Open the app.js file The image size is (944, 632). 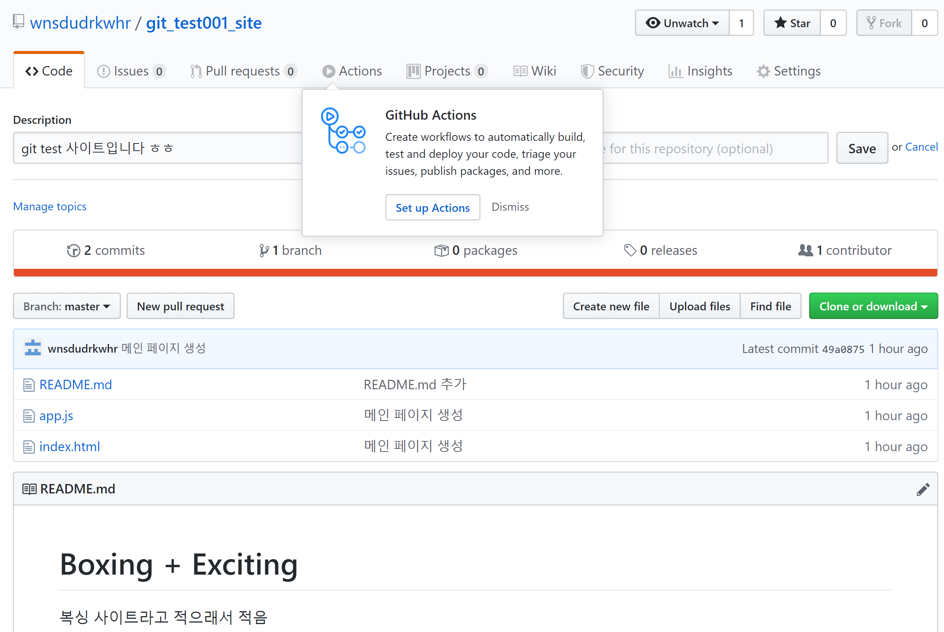[56, 416]
